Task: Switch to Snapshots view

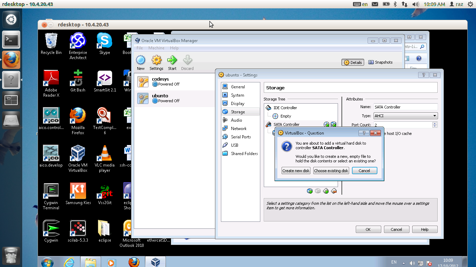Action: (x=381, y=62)
